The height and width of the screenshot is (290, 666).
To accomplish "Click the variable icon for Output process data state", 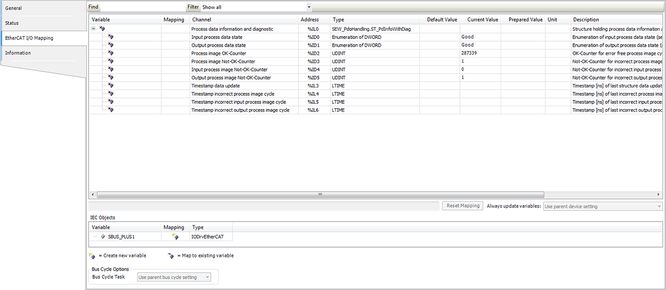I will (x=110, y=45).
